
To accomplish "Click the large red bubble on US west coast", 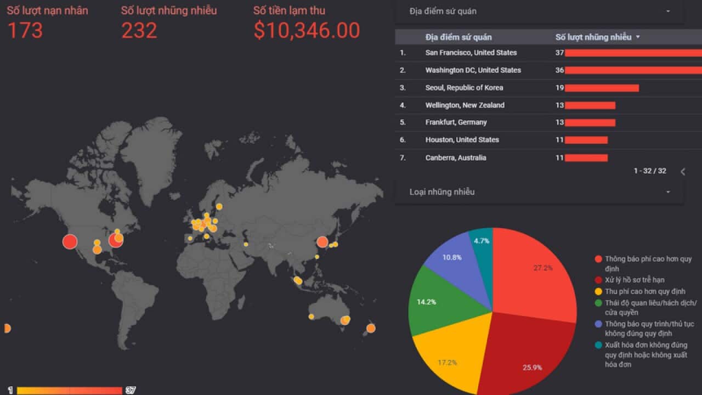I will 70,241.
